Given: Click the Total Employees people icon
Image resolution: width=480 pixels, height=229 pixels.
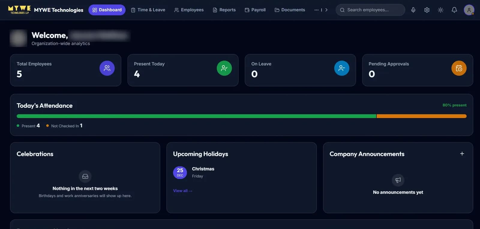Looking at the screenshot, I should click(x=107, y=68).
